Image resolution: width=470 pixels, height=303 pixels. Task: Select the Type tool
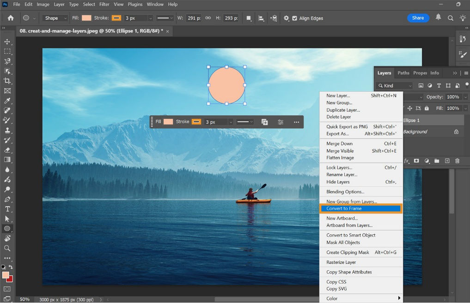point(7,209)
